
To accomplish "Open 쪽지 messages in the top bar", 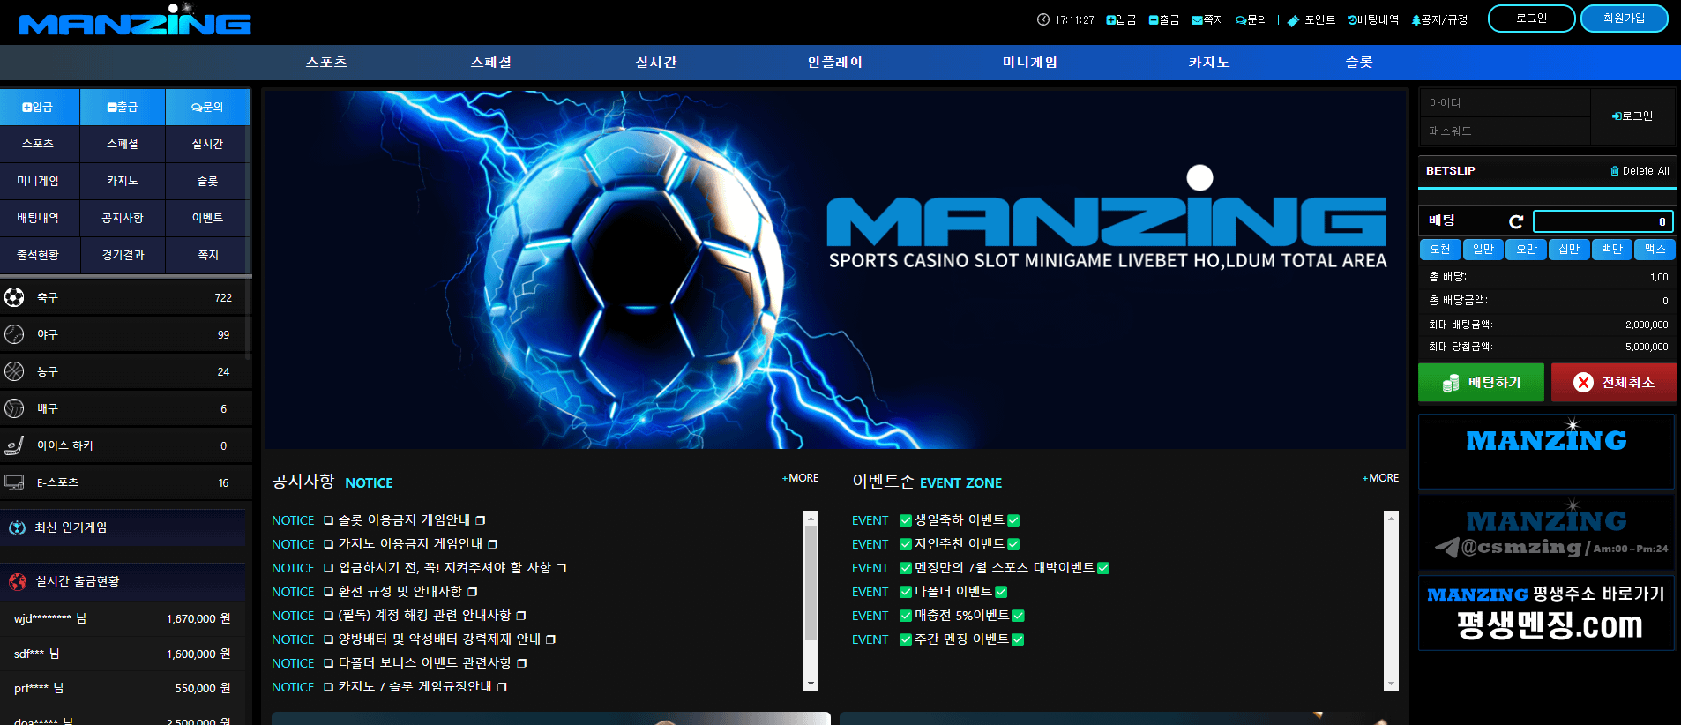I will 1207,19.
